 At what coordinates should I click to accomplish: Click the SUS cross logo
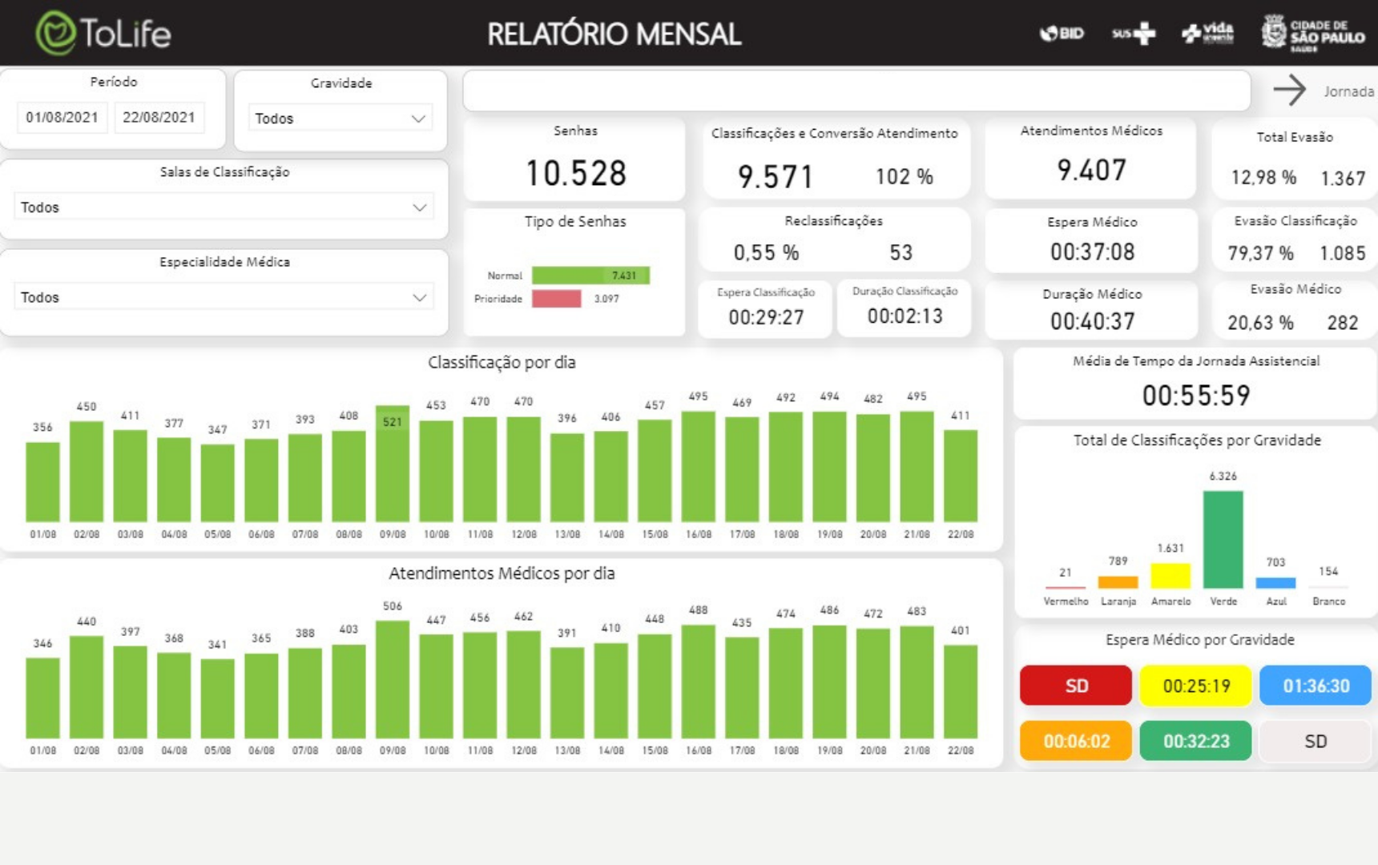[1134, 34]
